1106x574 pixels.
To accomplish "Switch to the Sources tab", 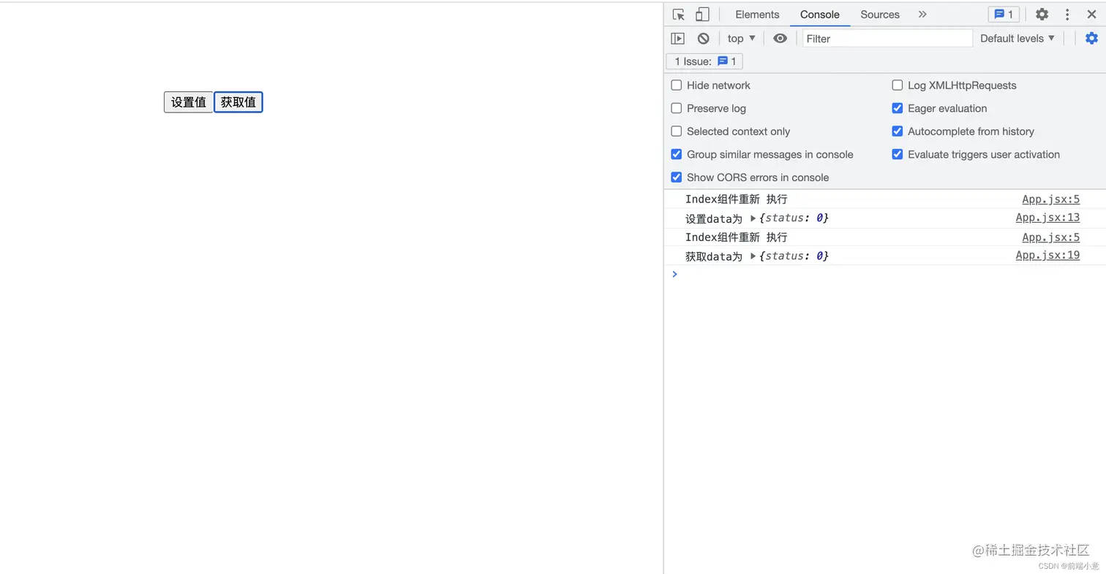I will [880, 15].
